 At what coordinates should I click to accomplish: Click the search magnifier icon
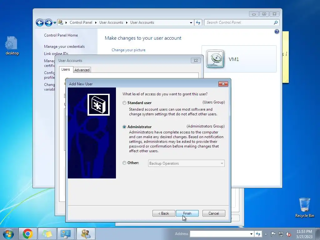[x=276, y=22]
